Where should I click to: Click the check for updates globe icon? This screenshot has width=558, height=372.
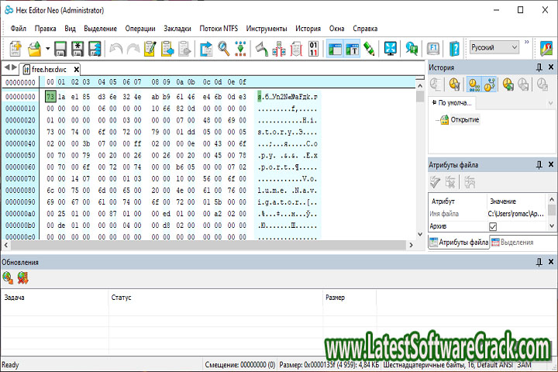8,277
